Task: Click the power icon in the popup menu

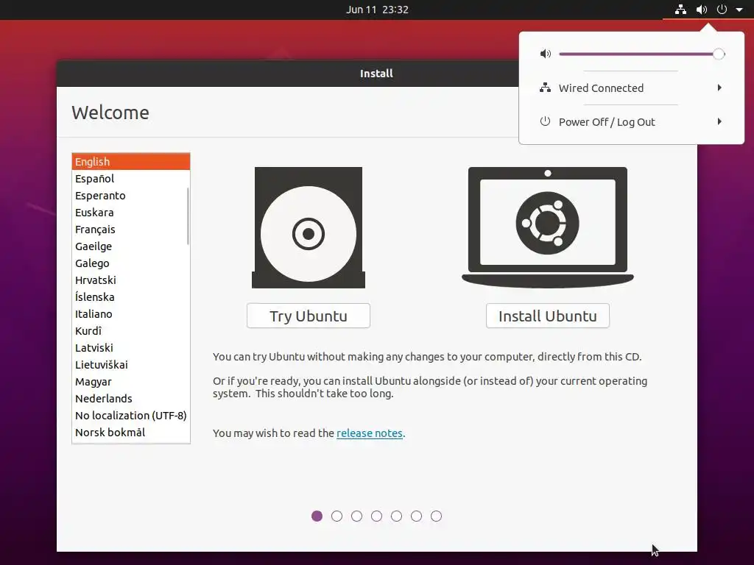Action: pos(545,121)
